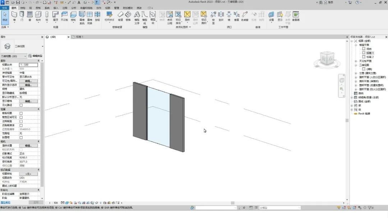Screen dimensions: 388x218
Task: Pick the Window (窗) tool
Action: point(30,16)
